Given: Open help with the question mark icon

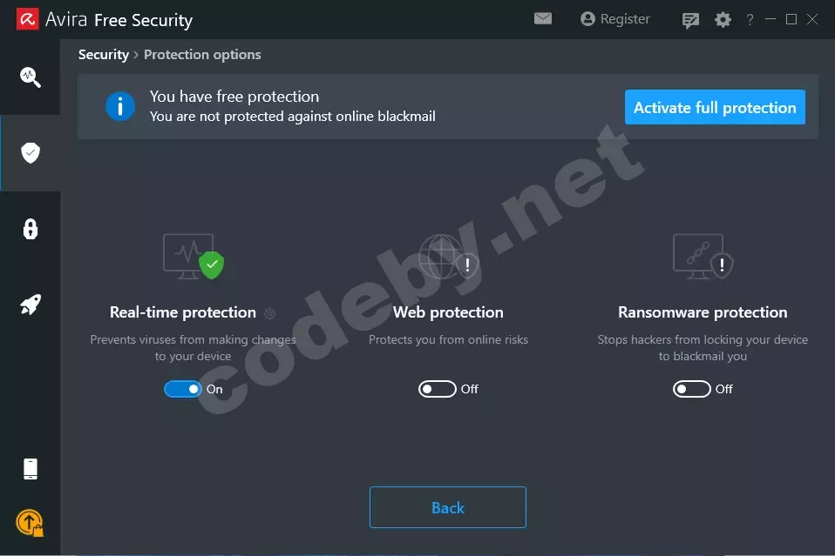Looking at the screenshot, I should tap(750, 18).
